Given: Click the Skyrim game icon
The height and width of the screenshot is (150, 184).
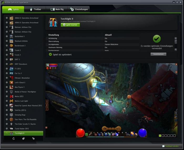Looking at the screenshot, I should click(x=11, y=124).
